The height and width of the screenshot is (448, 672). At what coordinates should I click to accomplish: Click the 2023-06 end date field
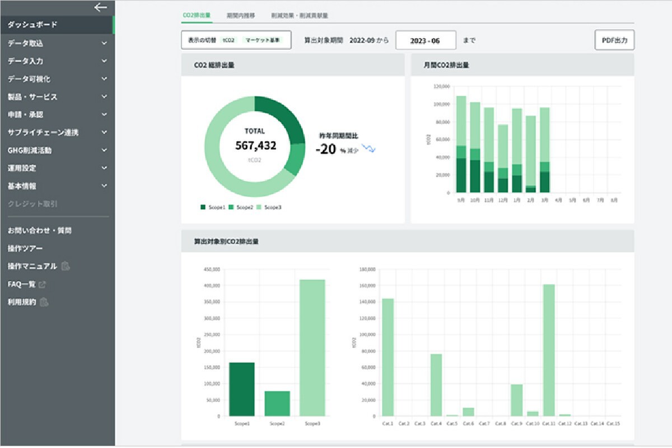click(426, 41)
